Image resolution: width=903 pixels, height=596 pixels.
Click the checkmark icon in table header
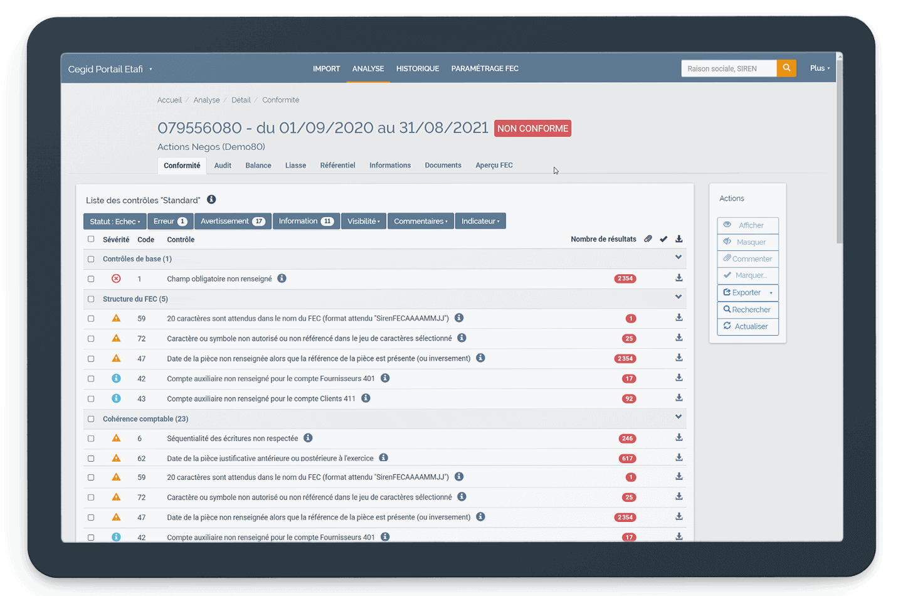pyautogui.click(x=663, y=239)
